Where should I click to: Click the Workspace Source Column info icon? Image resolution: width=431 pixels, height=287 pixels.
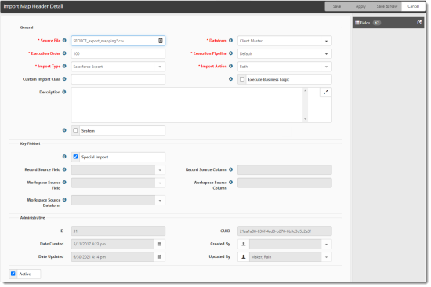click(231, 183)
